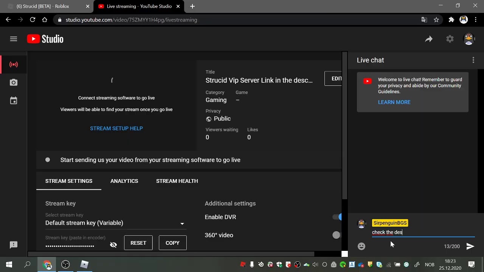Switch to the Stream Settings tab
484x272 pixels.
pos(69,181)
